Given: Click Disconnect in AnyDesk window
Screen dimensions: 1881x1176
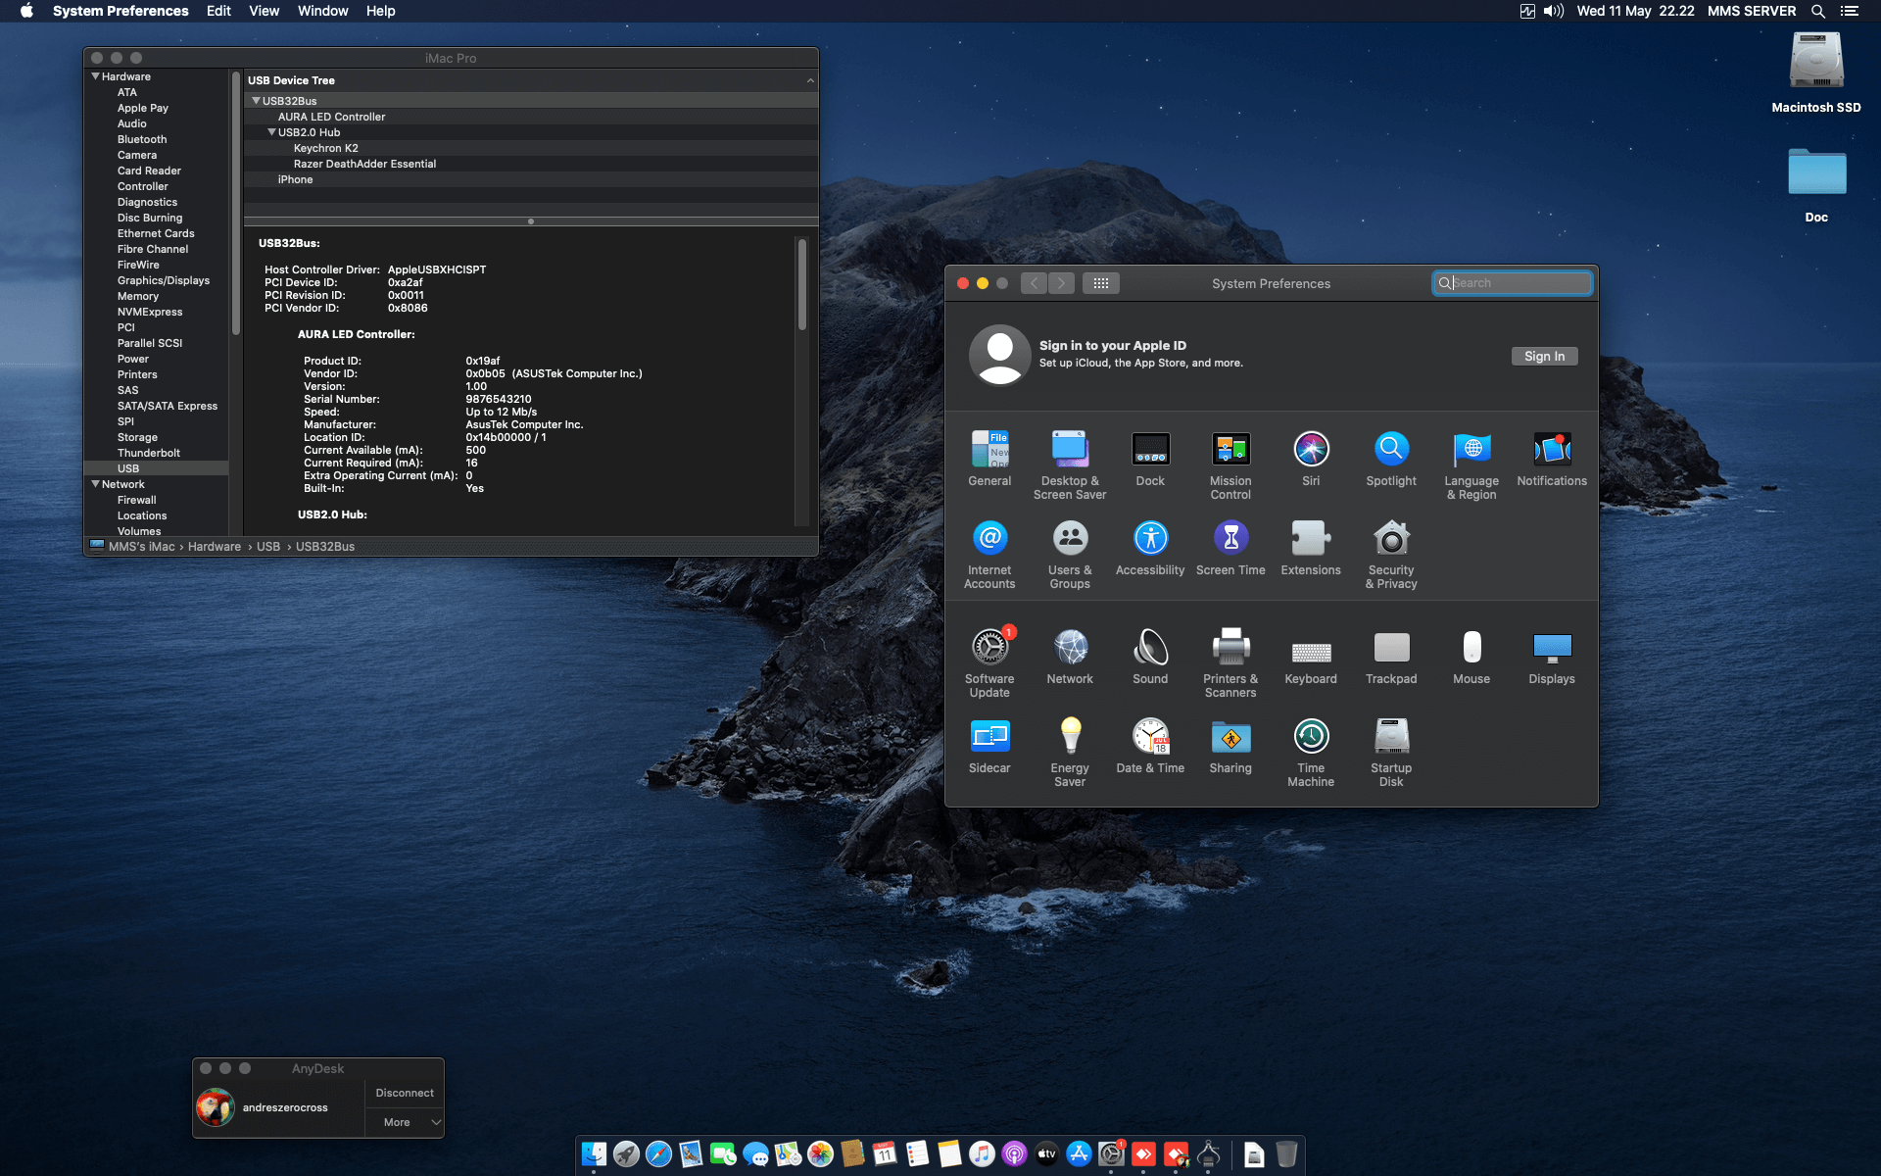Looking at the screenshot, I should coord(404,1092).
